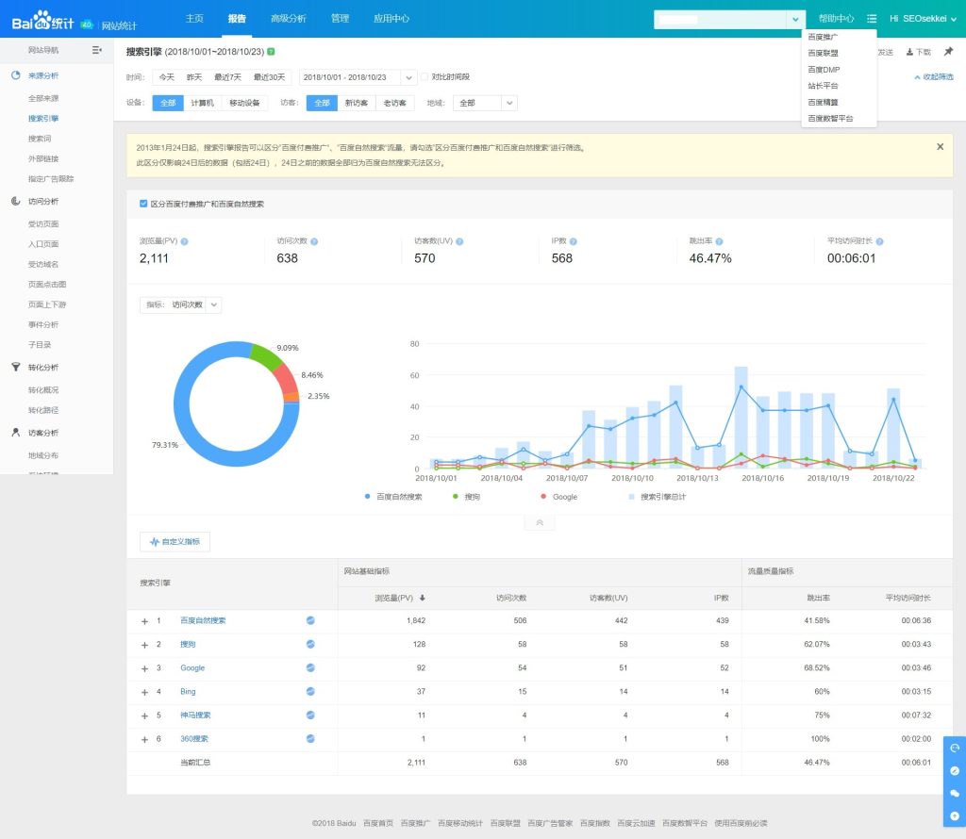Open the 地域 全部 dropdown
Screen dimensions: 966x839
tap(485, 103)
